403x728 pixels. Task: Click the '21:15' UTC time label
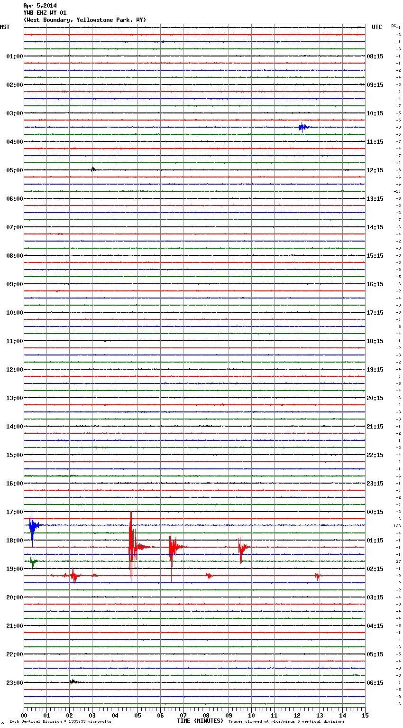(375, 427)
